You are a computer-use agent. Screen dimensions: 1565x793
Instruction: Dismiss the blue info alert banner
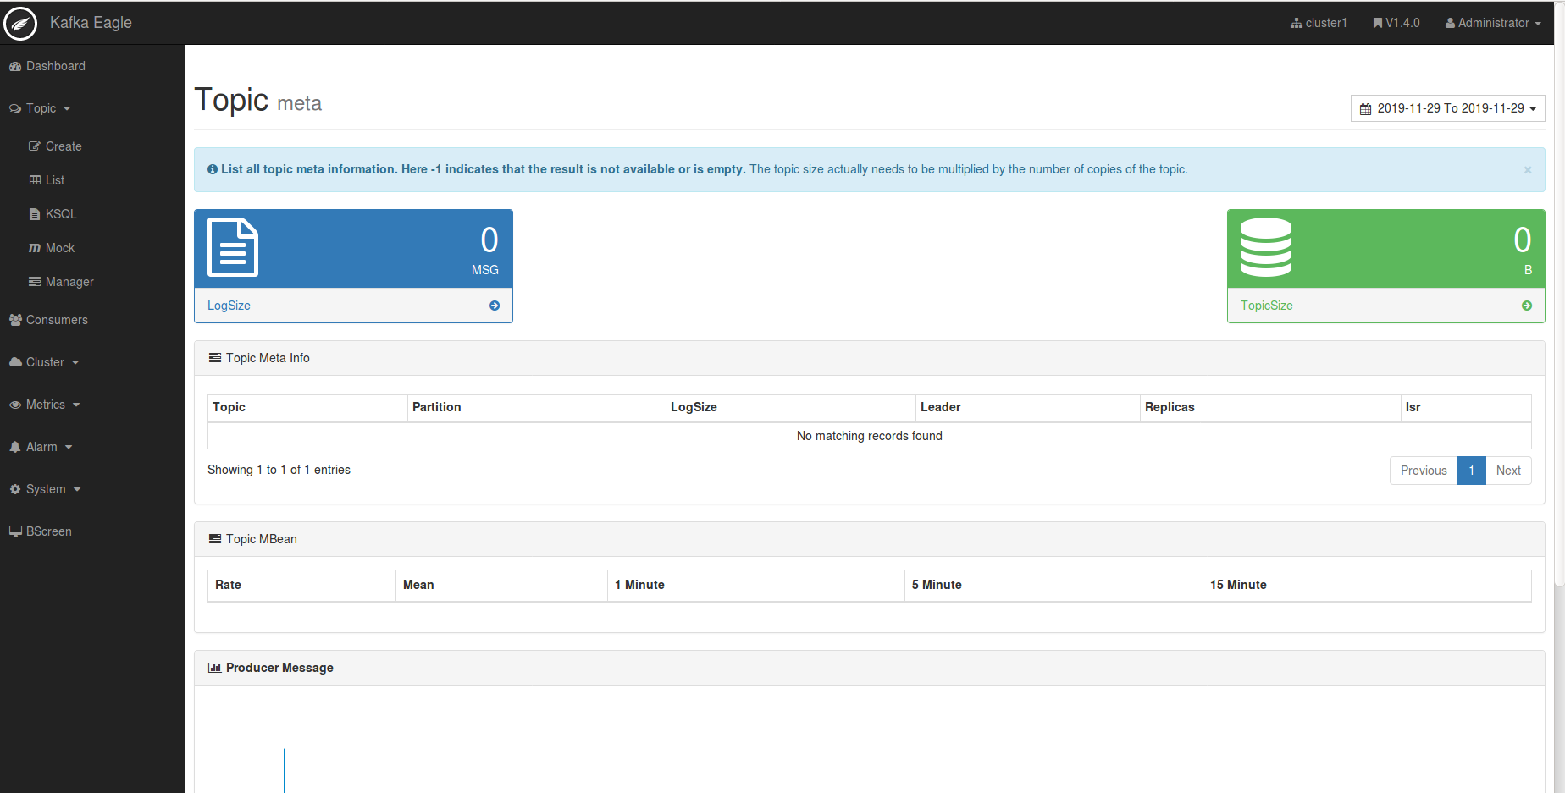point(1528,170)
